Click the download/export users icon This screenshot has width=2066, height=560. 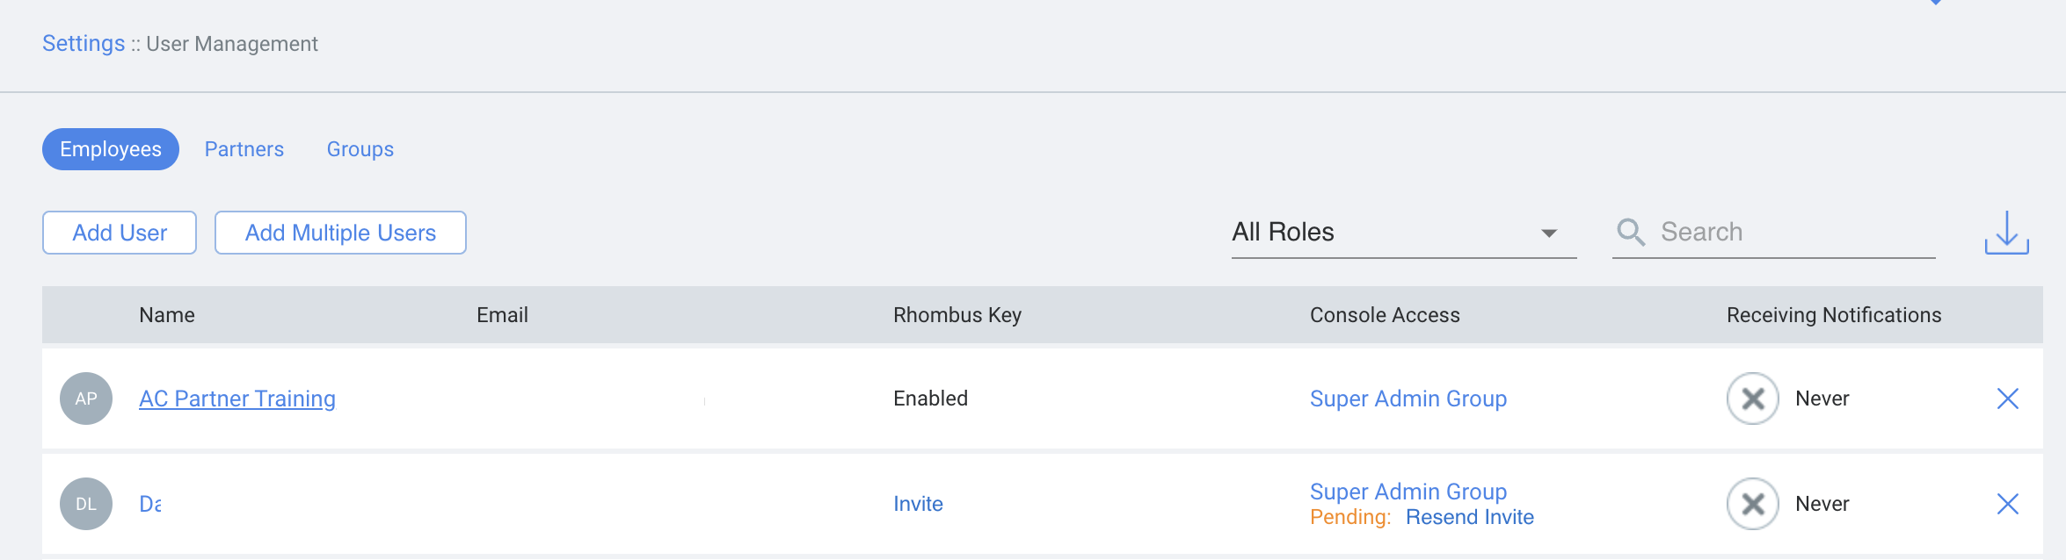pyautogui.click(x=2007, y=232)
